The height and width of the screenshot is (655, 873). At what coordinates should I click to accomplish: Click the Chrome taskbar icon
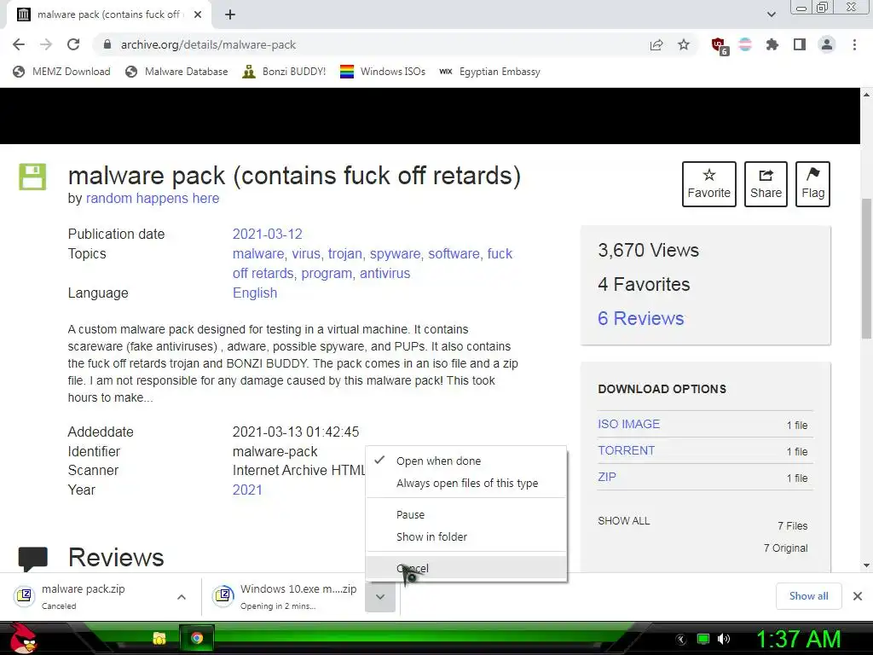197,638
